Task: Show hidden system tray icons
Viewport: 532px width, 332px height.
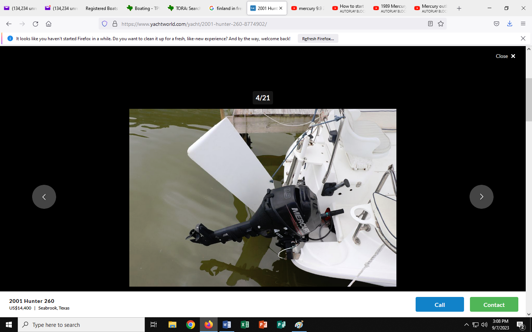Action: (467, 325)
